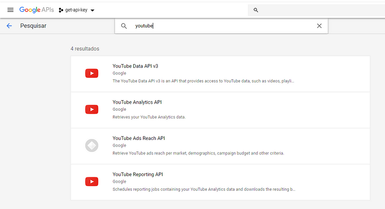The width and height of the screenshot is (385, 209).
Task: Open the hamburger navigation menu
Action: (x=10, y=10)
